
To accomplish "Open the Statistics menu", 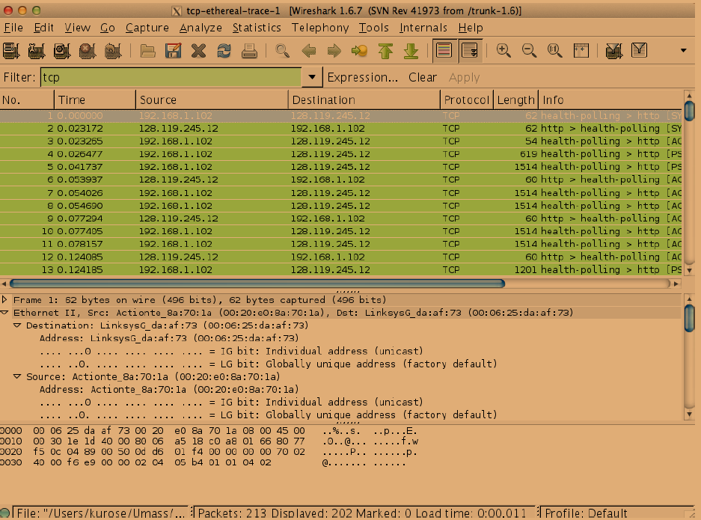I will (x=257, y=28).
